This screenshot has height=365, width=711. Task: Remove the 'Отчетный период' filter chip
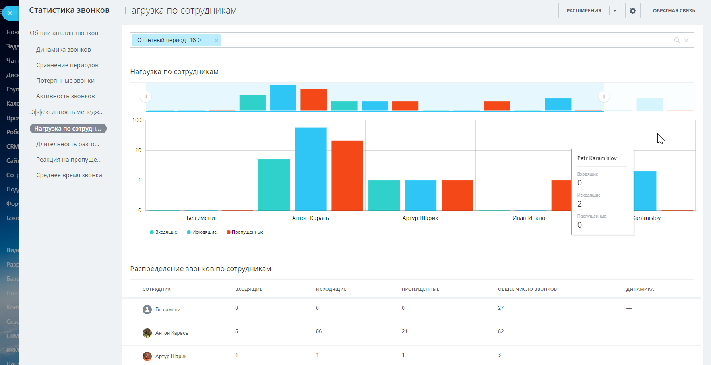pyautogui.click(x=217, y=41)
